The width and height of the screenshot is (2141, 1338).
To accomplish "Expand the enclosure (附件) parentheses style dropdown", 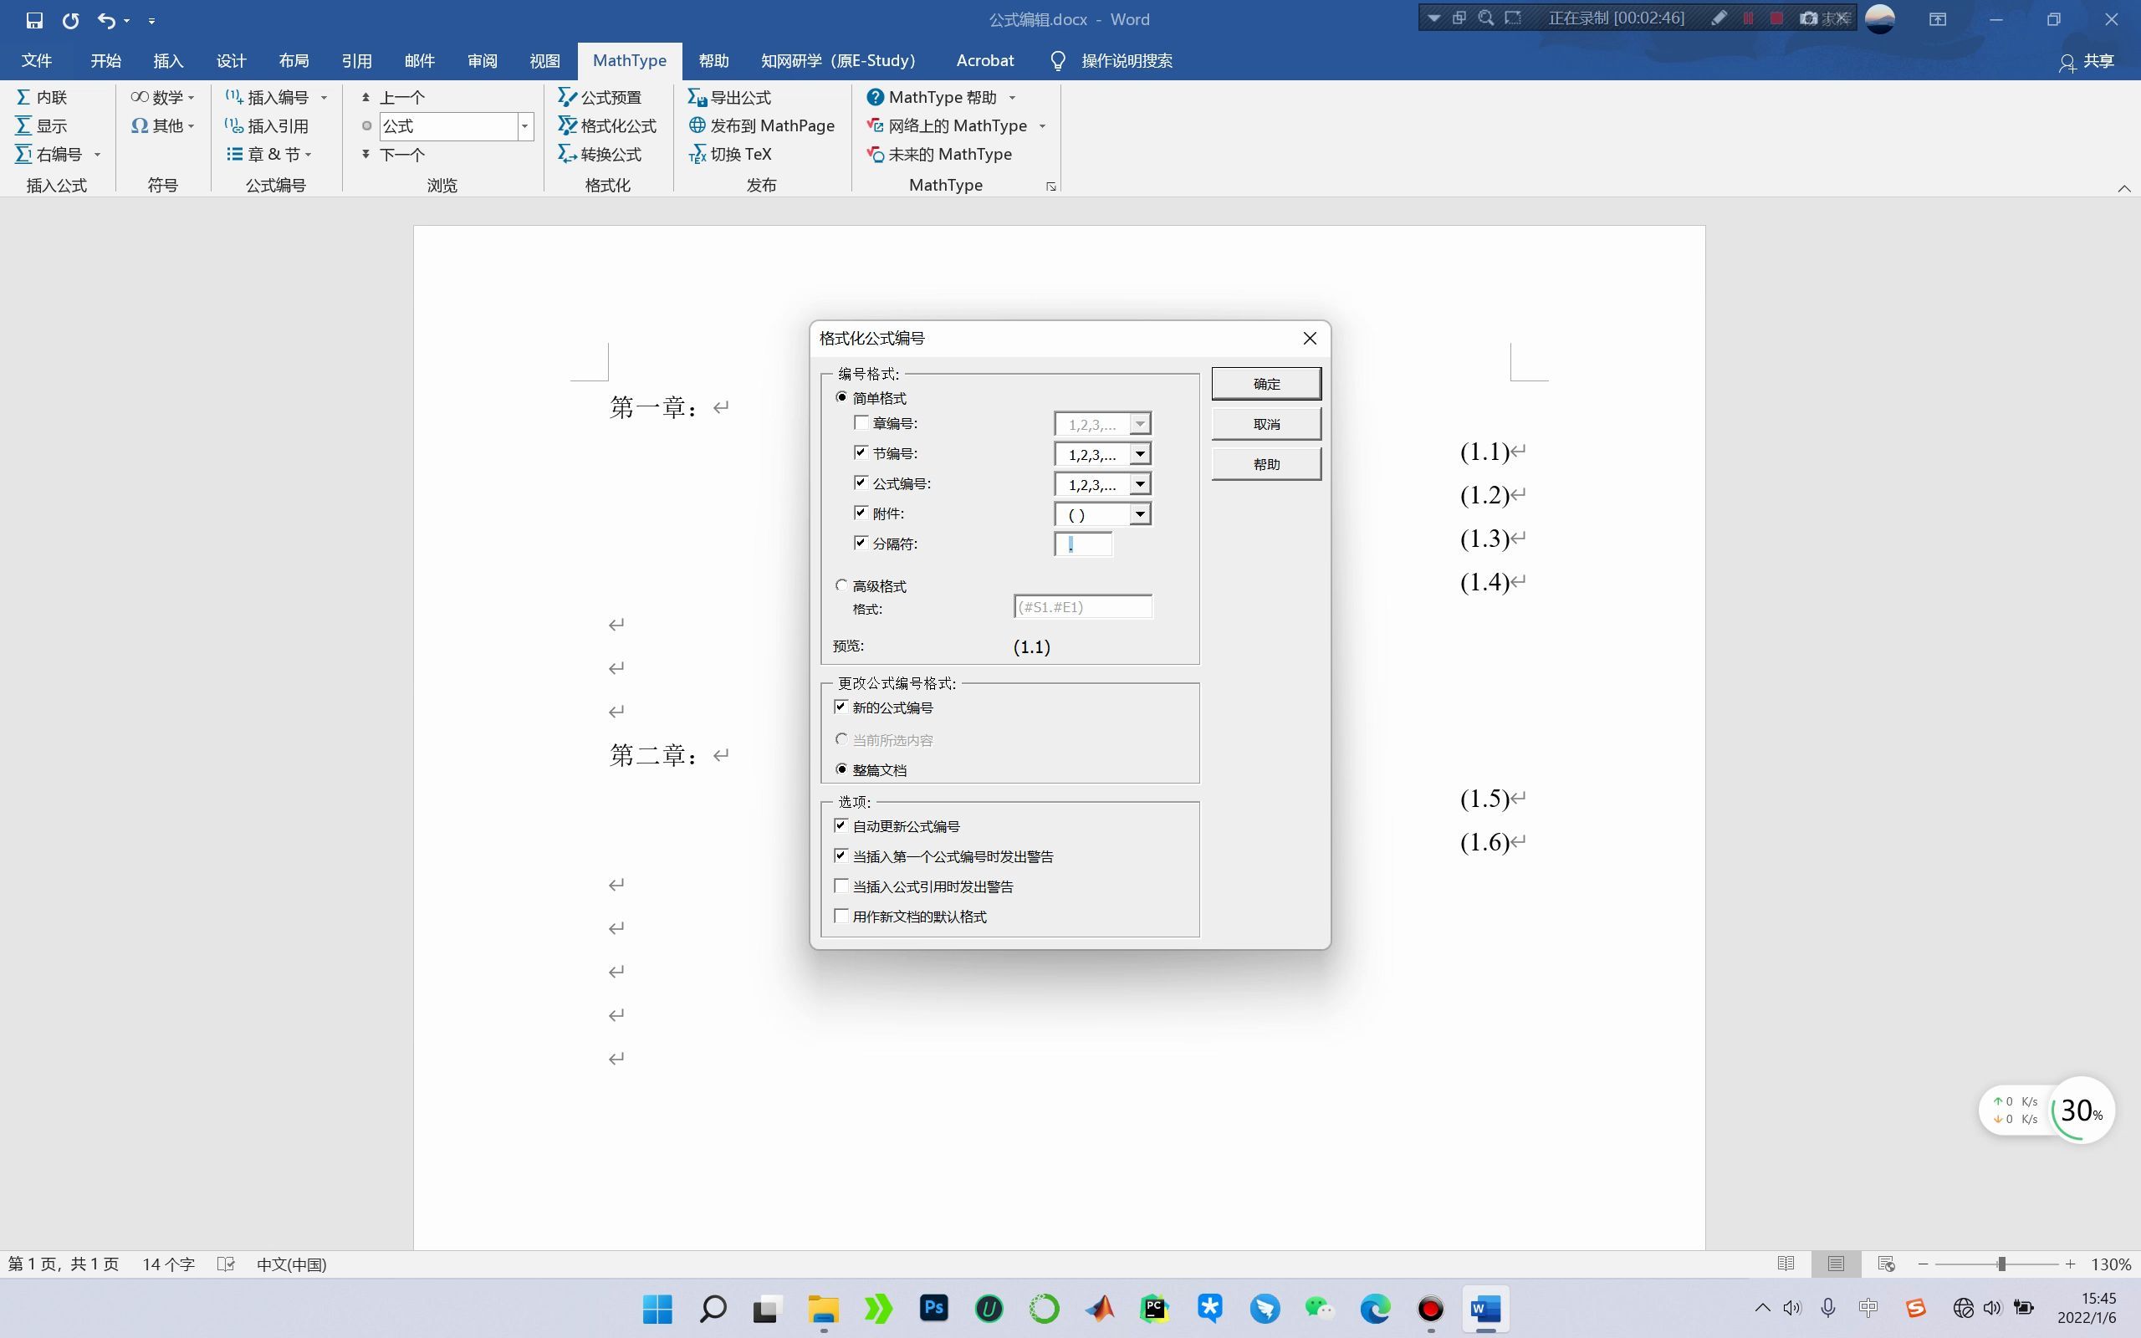I will [x=1141, y=514].
